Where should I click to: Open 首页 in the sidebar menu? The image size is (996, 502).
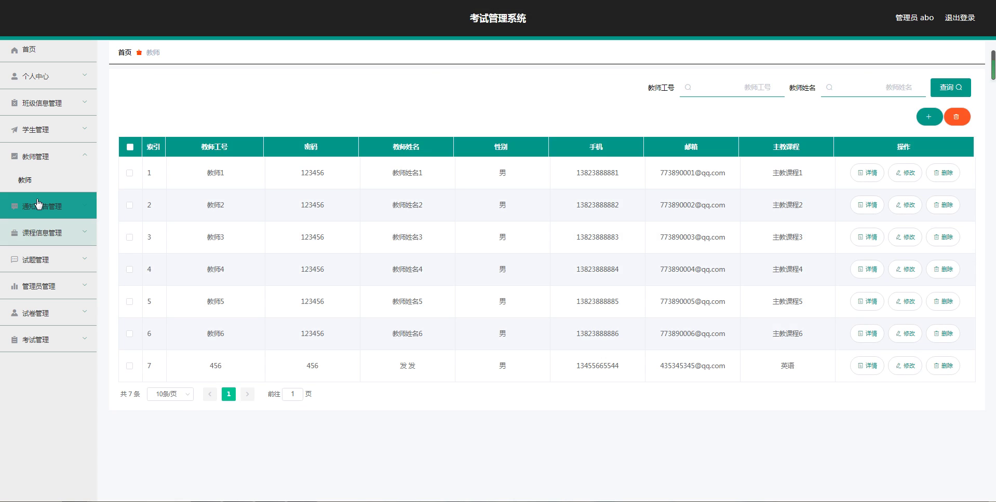pyautogui.click(x=48, y=50)
